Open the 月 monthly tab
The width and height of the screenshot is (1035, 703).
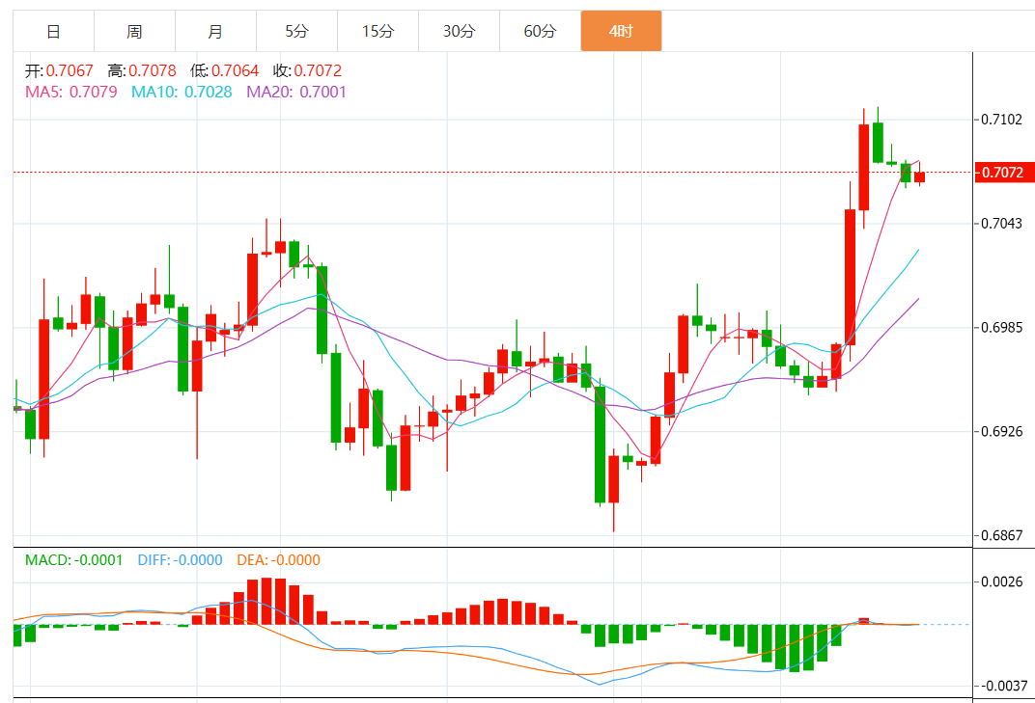216,31
